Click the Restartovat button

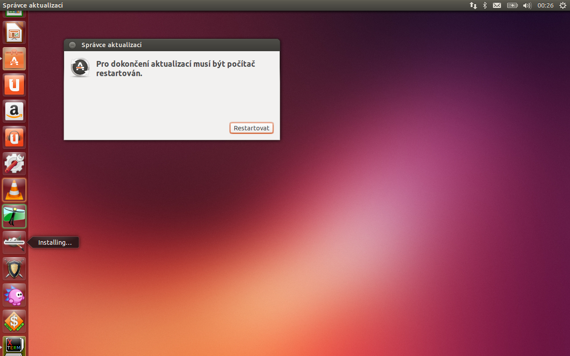click(252, 128)
